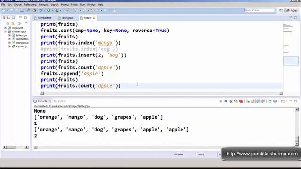The height and width of the screenshot is (169, 301).
Task: Open the Source menu
Action: (x=18, y=4)
